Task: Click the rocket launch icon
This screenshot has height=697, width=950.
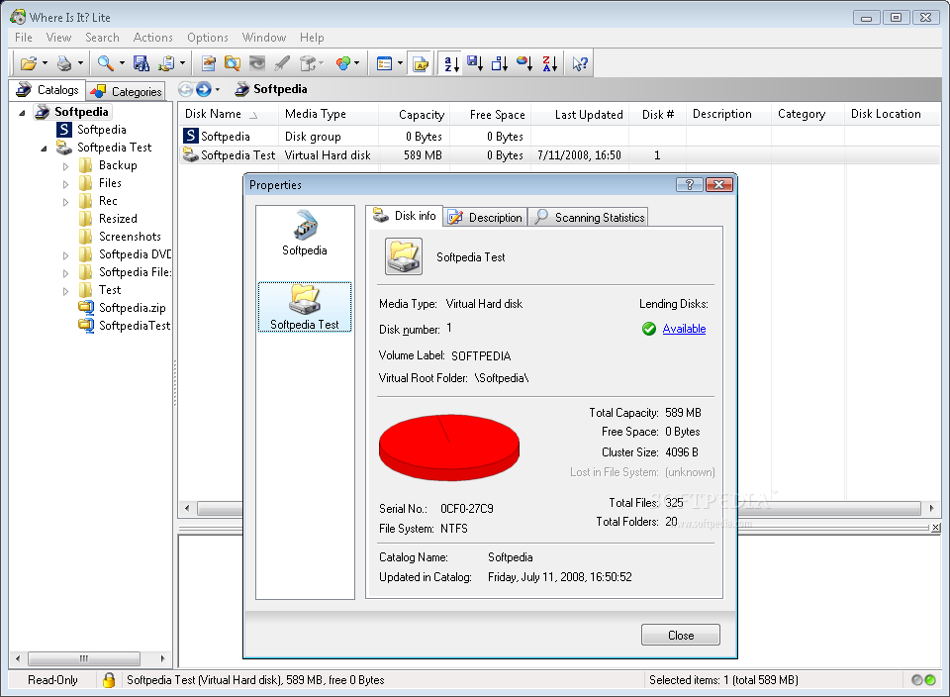Action: point(282,63)
